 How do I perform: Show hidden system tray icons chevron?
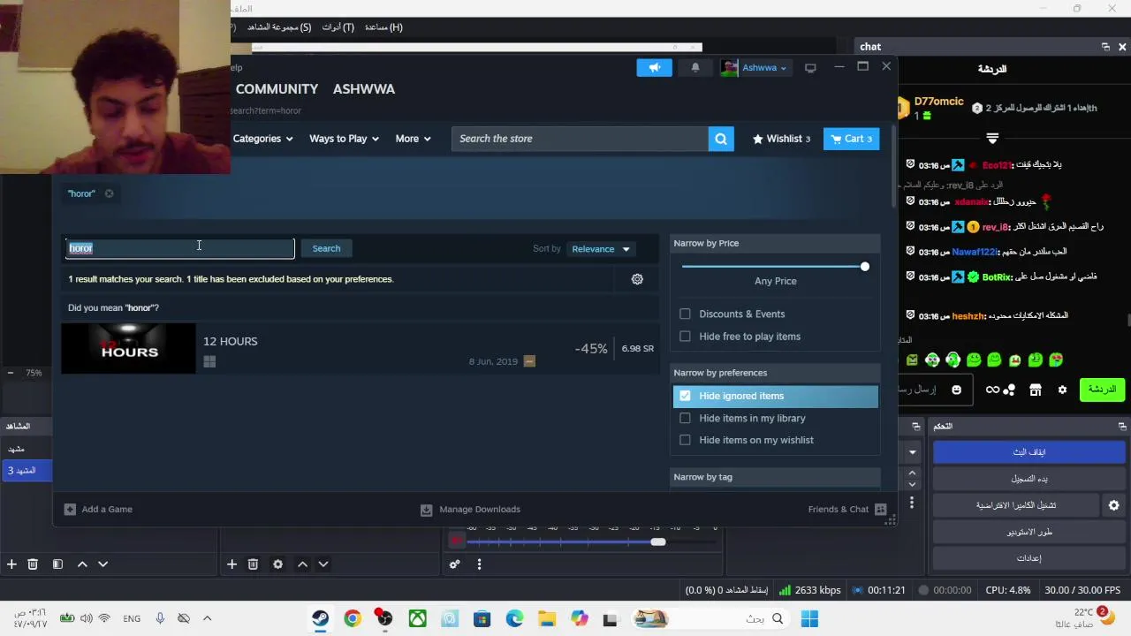pyautogui.click(x=208, y=619)
